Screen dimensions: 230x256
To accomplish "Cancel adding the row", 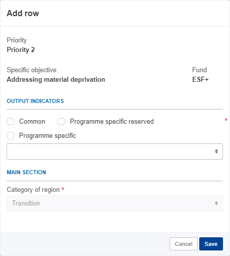I will [184, 244].
